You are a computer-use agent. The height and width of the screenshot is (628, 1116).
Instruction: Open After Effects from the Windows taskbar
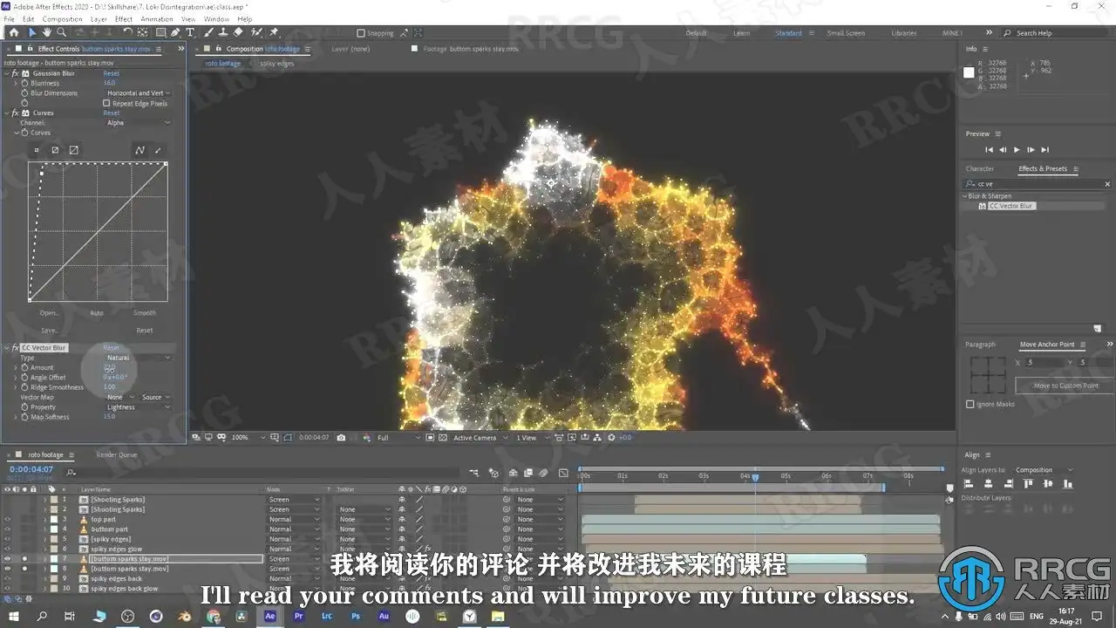270,616
